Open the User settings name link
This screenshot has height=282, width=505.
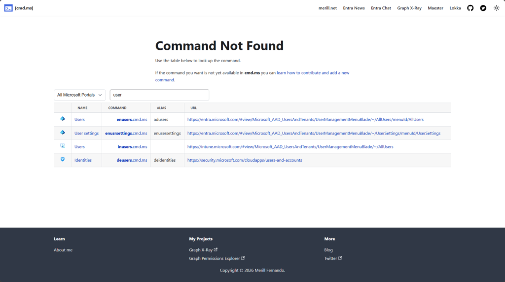click(x=86, y=133)
